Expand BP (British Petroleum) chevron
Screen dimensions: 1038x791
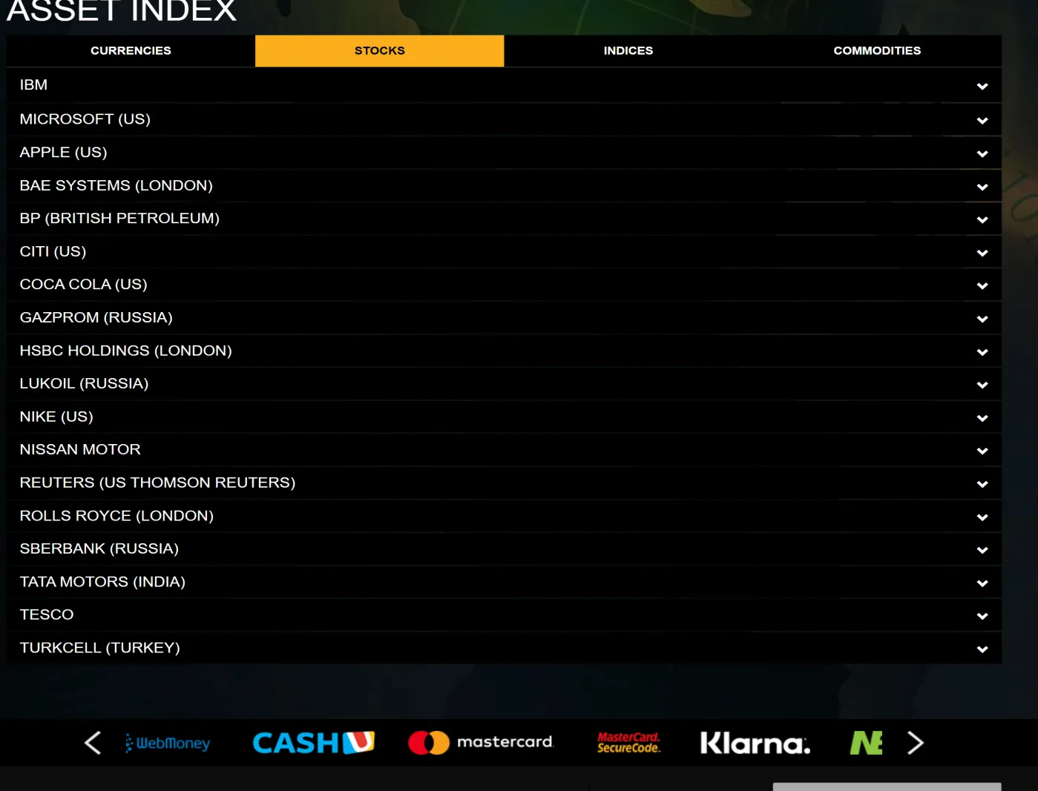982,219
